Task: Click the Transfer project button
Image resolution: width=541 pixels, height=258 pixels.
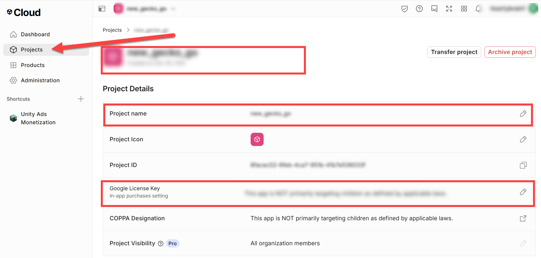Action: click(454, 52)
